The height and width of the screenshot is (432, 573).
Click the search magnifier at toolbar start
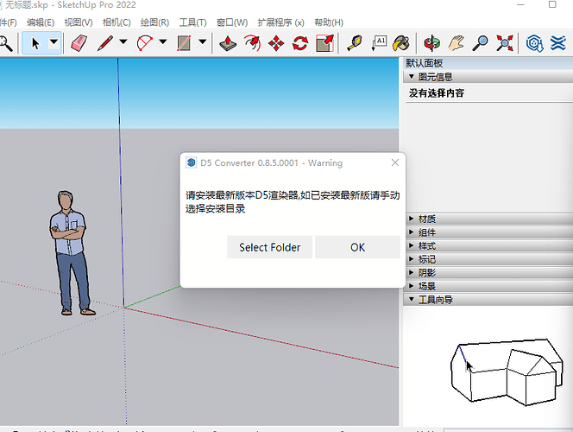click(x=5, y=43)
